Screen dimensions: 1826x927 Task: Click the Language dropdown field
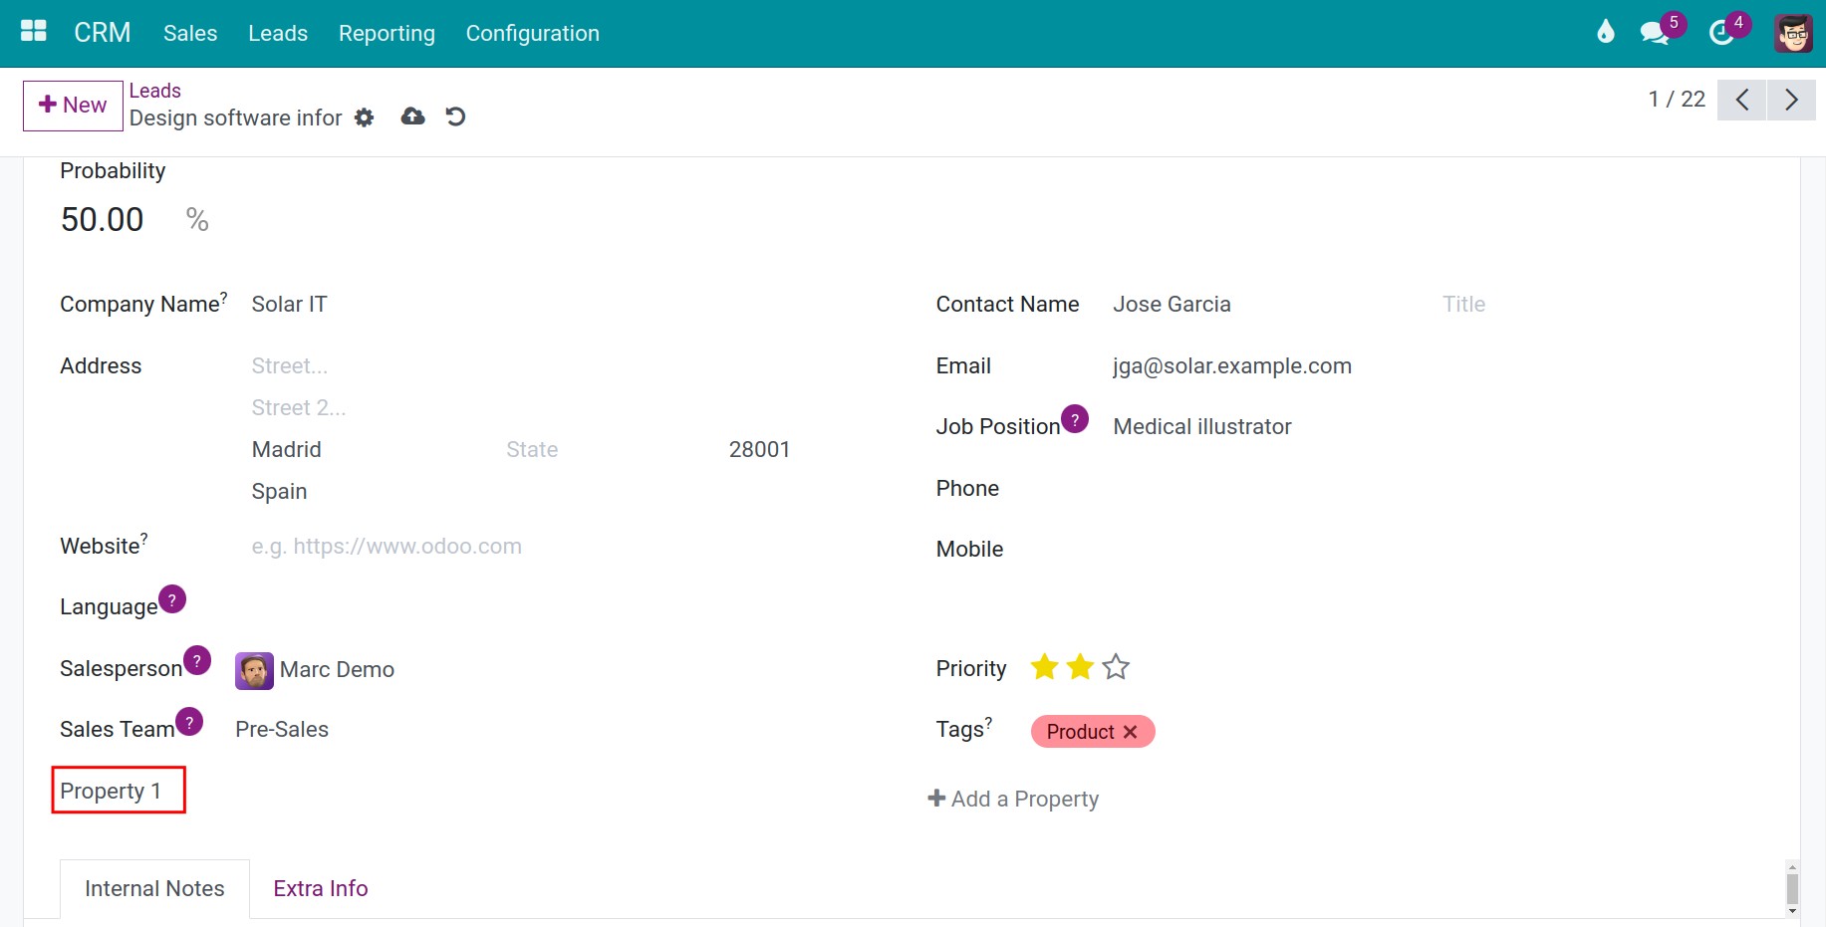point(563,607)
